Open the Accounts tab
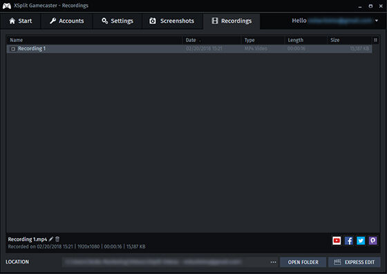Image resolution: width=387 pixels, height=274 pixels. coord(66,21)
